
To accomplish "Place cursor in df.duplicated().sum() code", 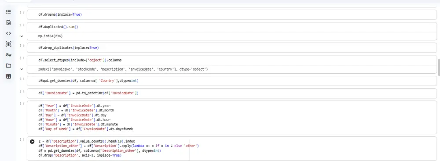I will coord(58,27).
